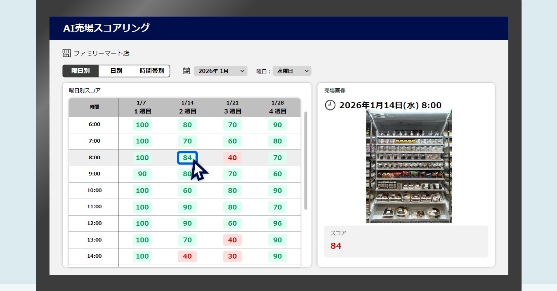
Task: Click the 90 score at 9:00 in 1週目
Action: click(142, 174)
